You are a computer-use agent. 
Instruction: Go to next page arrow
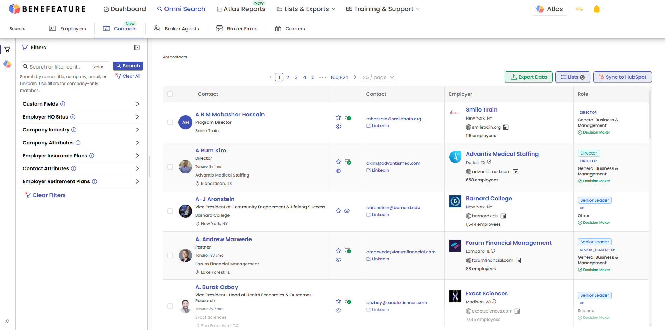355,77
